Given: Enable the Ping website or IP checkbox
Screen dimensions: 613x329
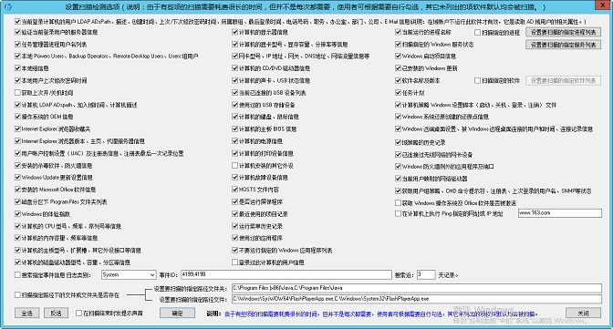Looking at the screenshot, I should pos(398,214).
